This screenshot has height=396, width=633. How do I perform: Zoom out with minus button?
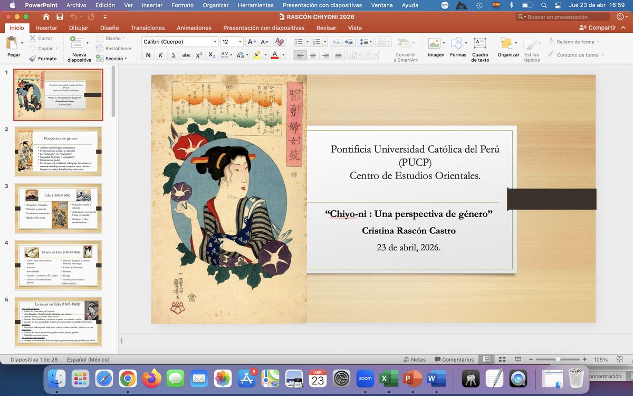[x=531, y=360]
